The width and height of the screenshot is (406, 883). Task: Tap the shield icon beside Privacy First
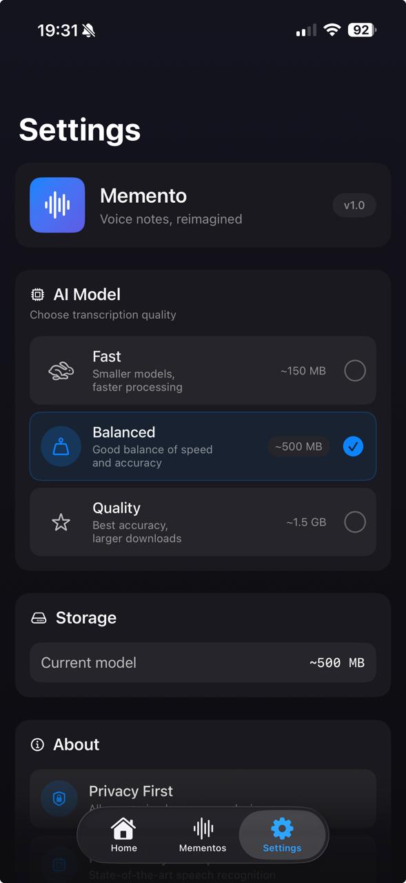pos(61,798)
